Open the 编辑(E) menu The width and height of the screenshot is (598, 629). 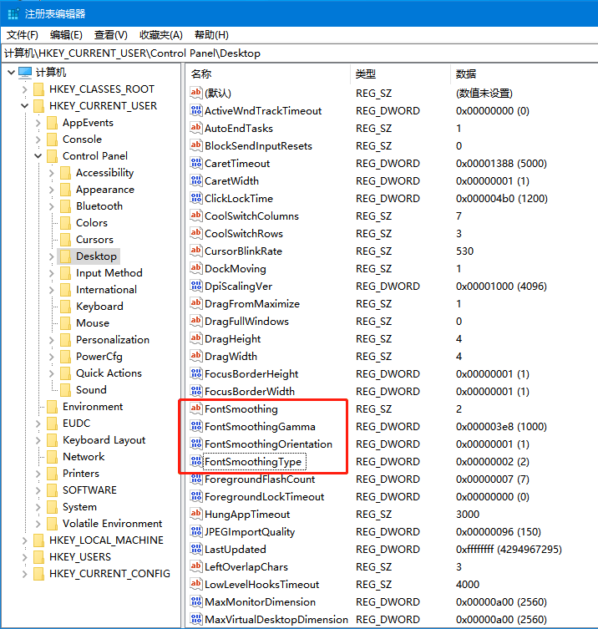[66, 35]
